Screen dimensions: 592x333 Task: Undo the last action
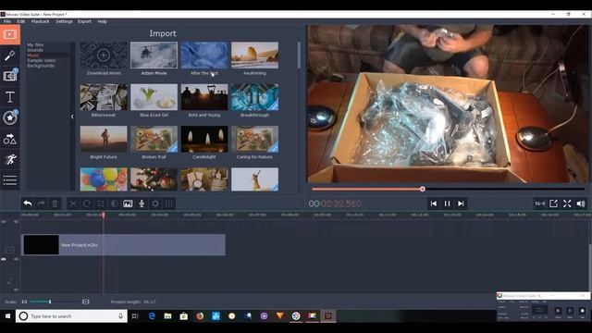(x=28, y=203)
